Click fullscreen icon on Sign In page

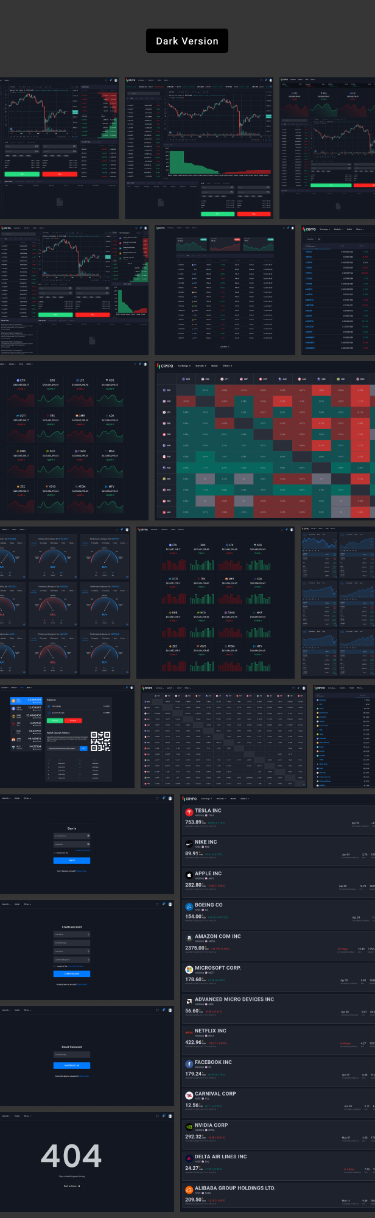[x=157, y=798]
